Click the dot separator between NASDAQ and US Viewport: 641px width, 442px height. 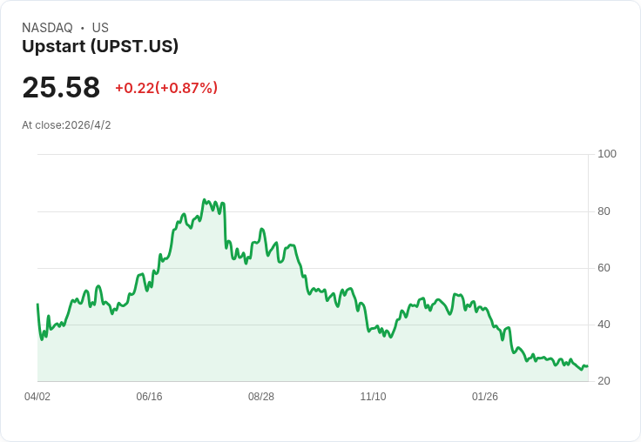pyautogui.click(x=83, y=28)
